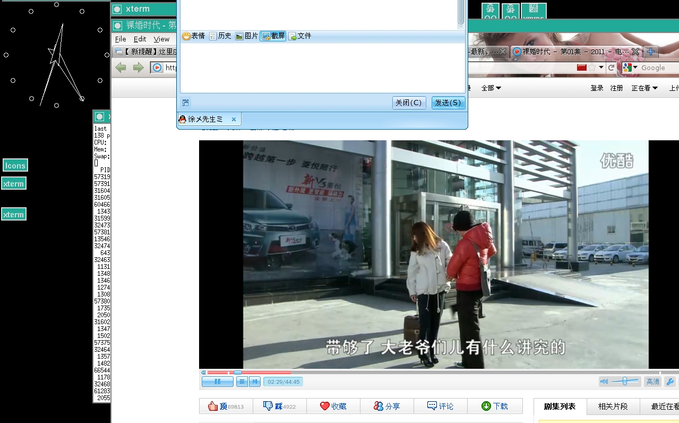Screen dimensions: 679x423
Task: Skip to the next episode
Action: click(x=255, y=382)
